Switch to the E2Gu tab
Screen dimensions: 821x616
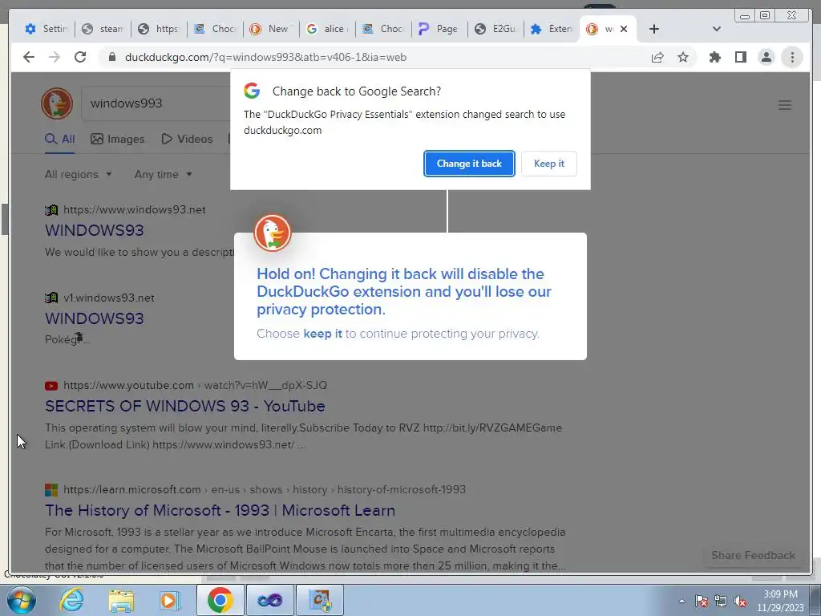click(x=495, y=29)
